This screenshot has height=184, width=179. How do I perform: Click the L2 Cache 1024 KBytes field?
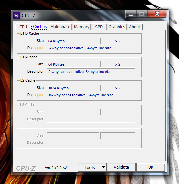tap(73, 88)
